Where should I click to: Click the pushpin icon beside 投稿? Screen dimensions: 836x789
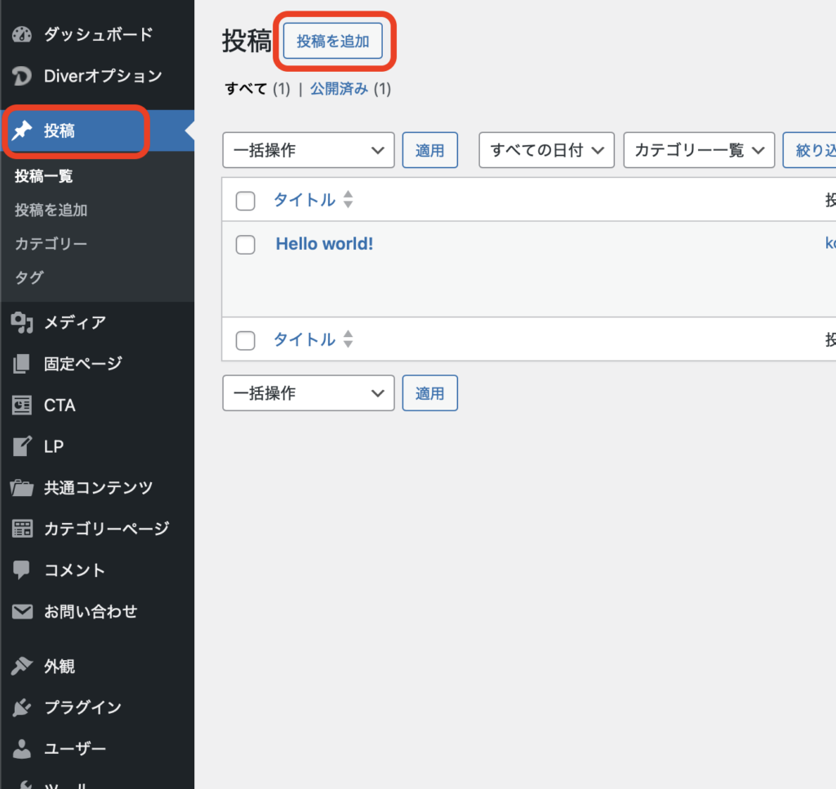22,131
